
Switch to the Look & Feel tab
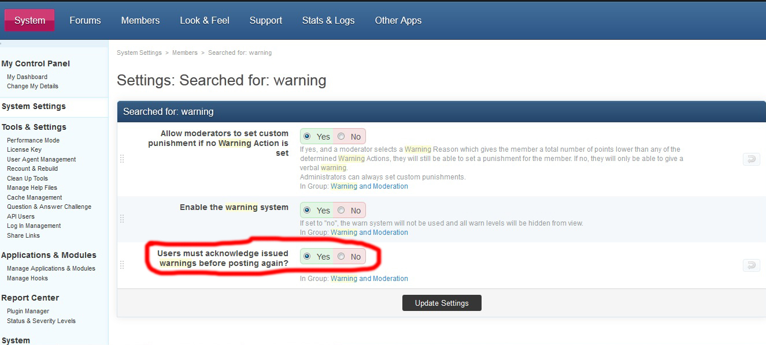pyautogui.click(x=204, y=20)
